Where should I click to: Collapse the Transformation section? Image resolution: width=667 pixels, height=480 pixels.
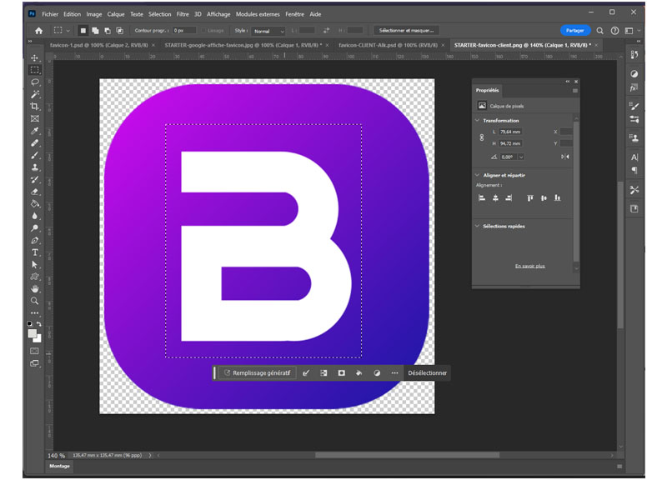[477, 121]
